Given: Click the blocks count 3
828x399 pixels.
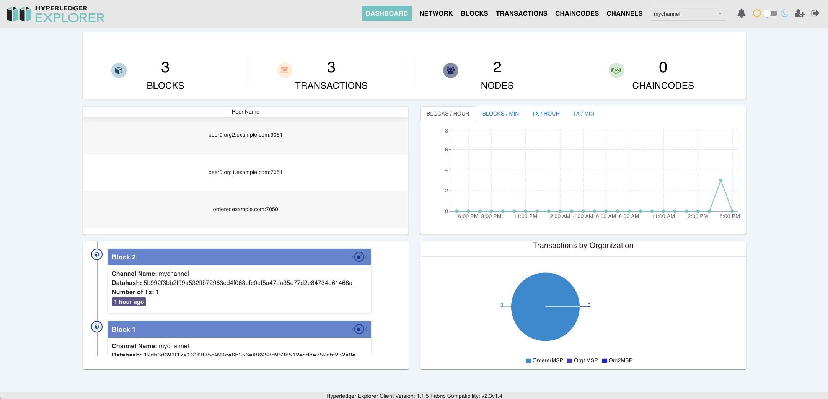Looking at the screenshot, I should 165,67.
